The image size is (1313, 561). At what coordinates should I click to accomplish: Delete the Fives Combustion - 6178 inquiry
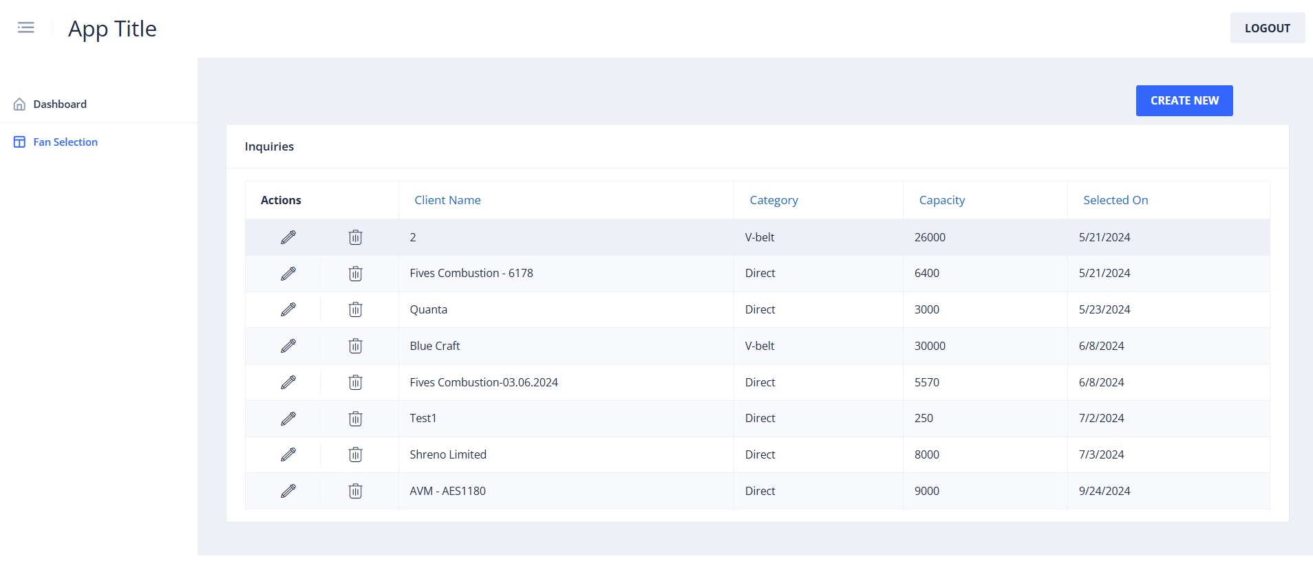355,274
